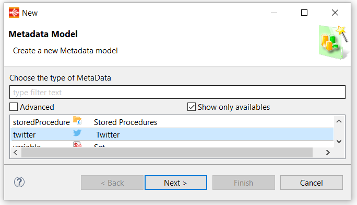Select the twitter metadata row

172,134
